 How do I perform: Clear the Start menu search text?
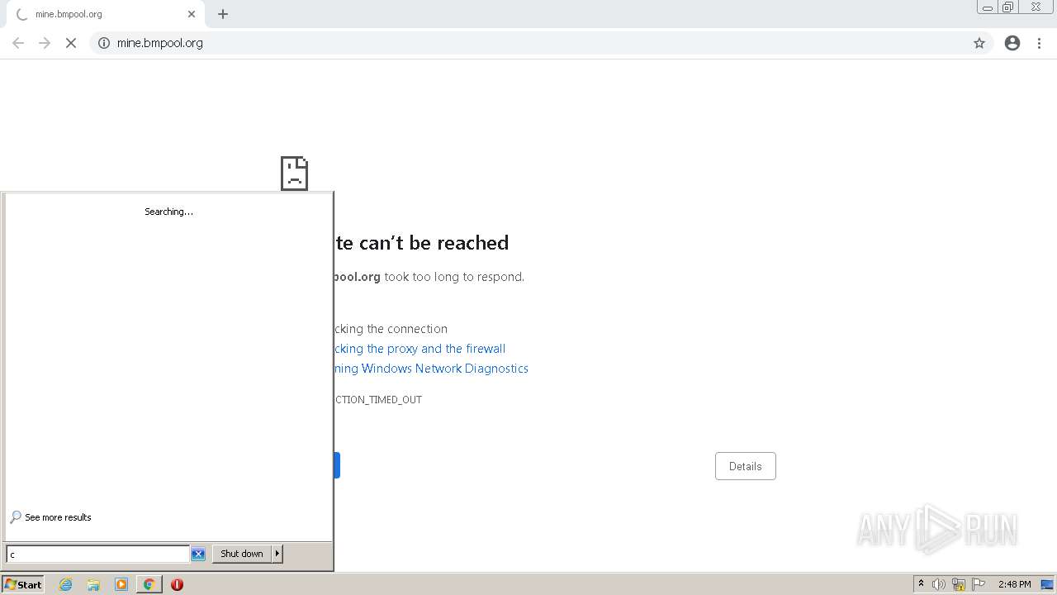[x=198, y=555]
